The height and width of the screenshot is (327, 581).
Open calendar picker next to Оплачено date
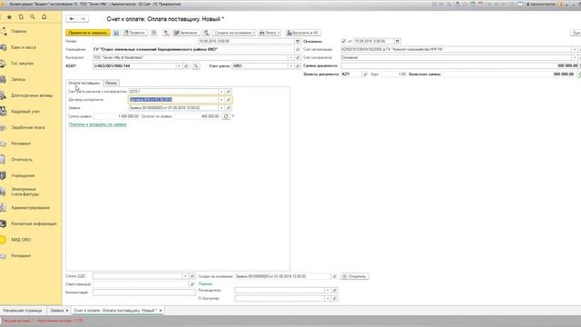[x=398, y=41]
